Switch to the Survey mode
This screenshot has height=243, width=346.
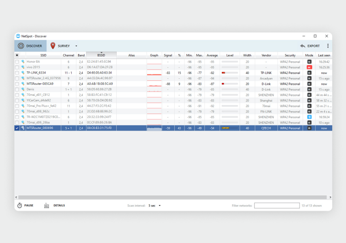click(x=60, y=46)
